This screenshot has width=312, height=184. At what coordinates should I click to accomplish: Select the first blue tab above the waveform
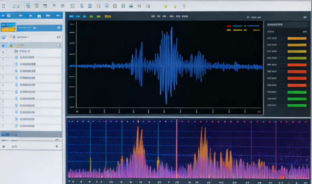tap(71, 16)
